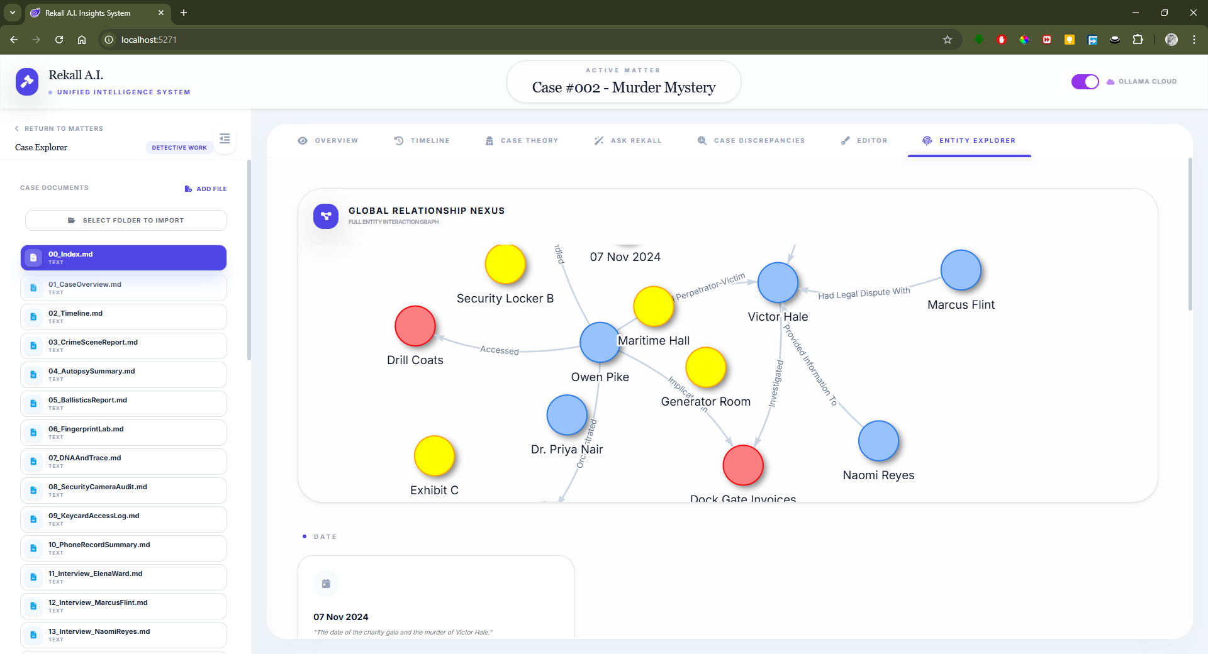Click the sparkle icon on the Ask Rekall tab

(599, 140)
